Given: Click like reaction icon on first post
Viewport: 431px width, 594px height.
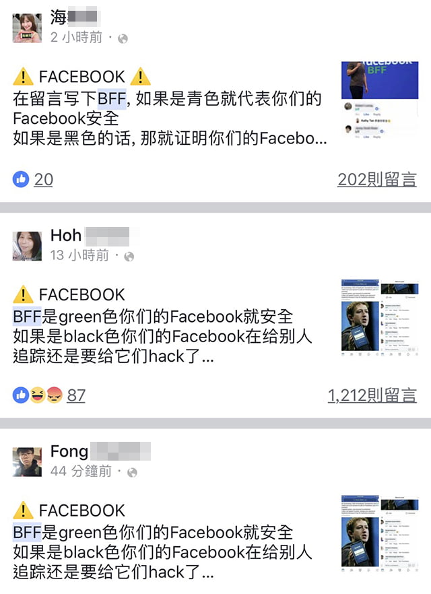Looking at the screenshot, I should click(21, 179).
